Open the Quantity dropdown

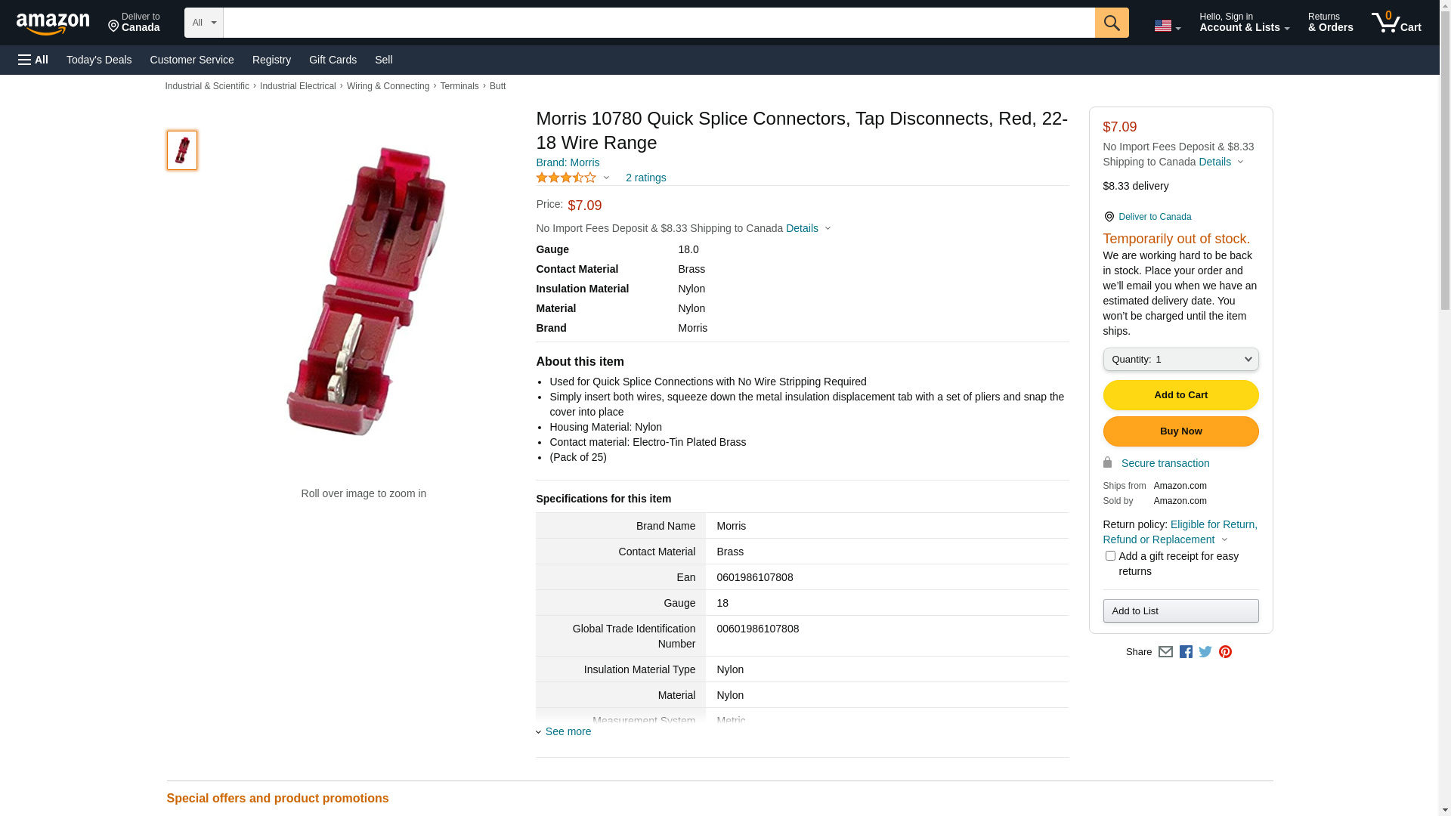pyautogui.click(x=1180, y=360)
